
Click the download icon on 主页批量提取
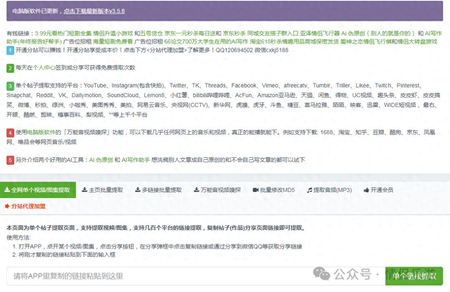click(84, 190)
